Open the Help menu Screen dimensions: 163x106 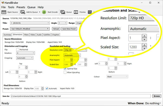point(40,7)
